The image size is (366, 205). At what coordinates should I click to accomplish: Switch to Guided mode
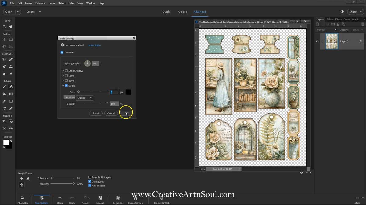point(183,12)
